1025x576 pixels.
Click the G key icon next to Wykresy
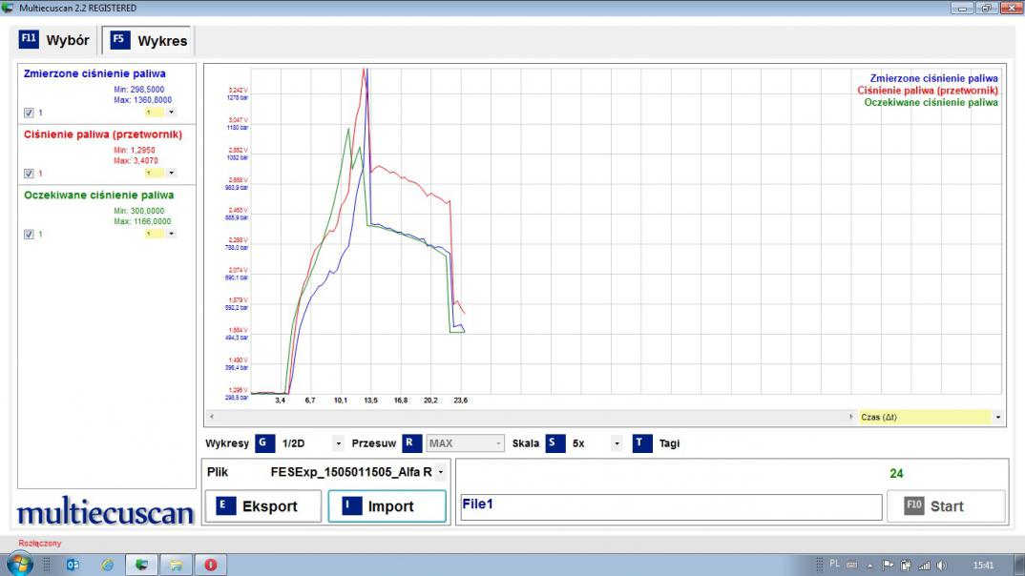[x=263, y=443]
